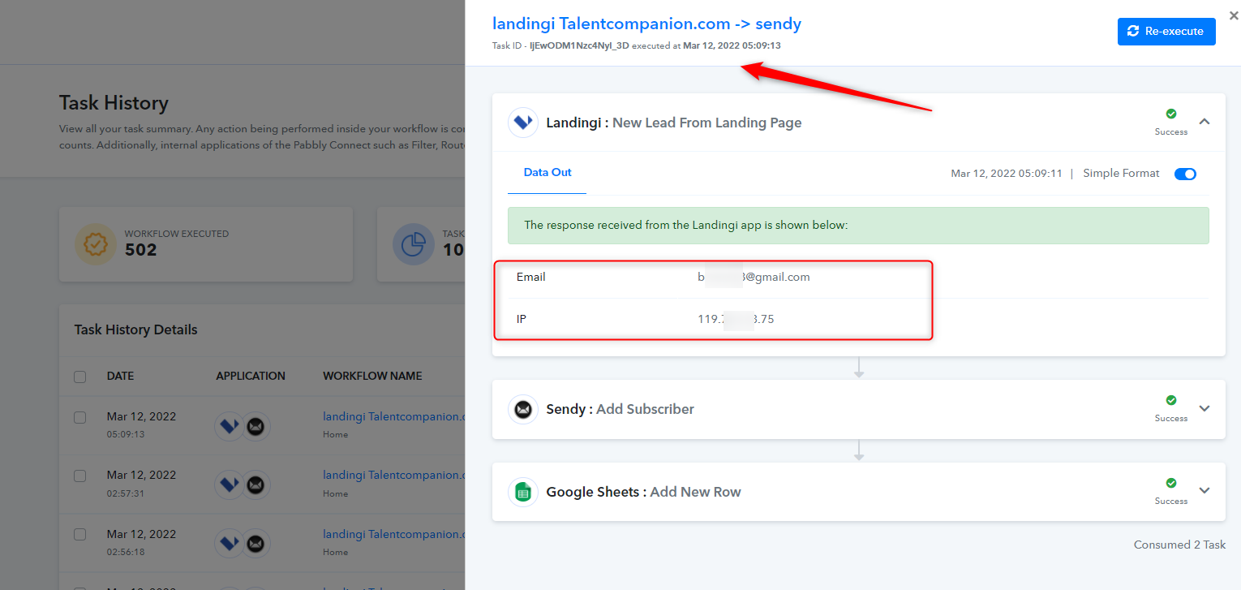
Task: Toggle the Simple Format switch
Action: pyautogui.click(x=1185, y=174)
